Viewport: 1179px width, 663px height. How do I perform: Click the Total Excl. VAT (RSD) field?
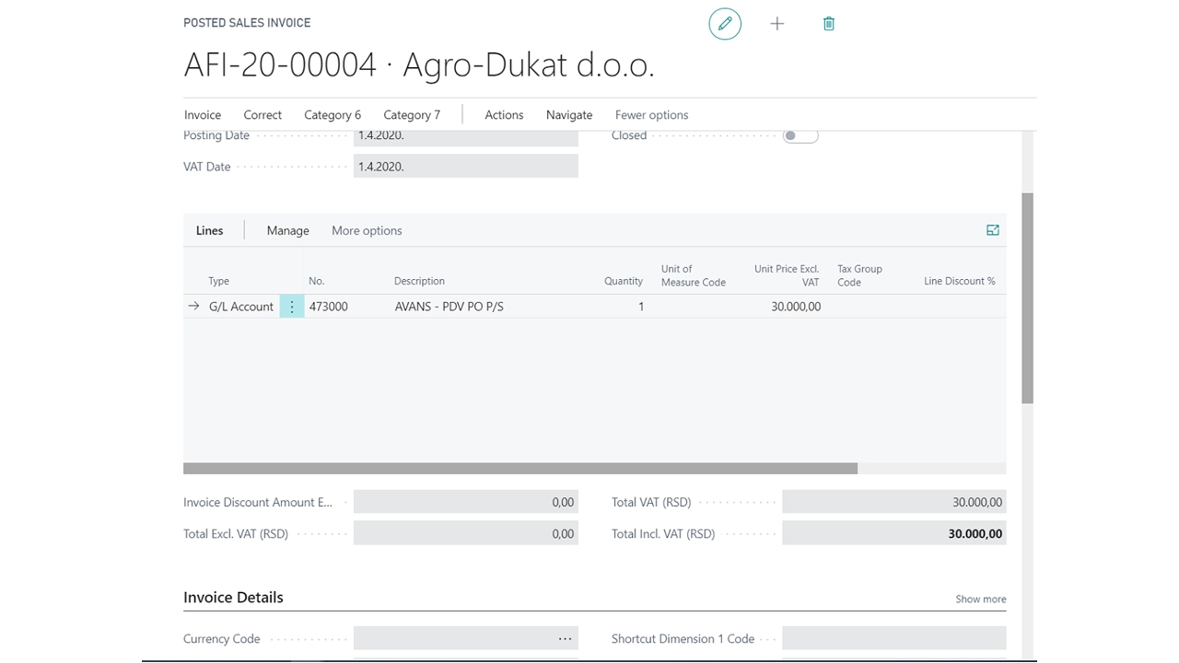point(466,534)
